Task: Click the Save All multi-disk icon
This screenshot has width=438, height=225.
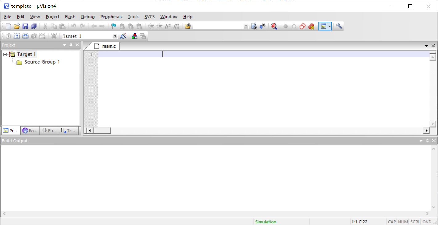Action: [34, 26]
